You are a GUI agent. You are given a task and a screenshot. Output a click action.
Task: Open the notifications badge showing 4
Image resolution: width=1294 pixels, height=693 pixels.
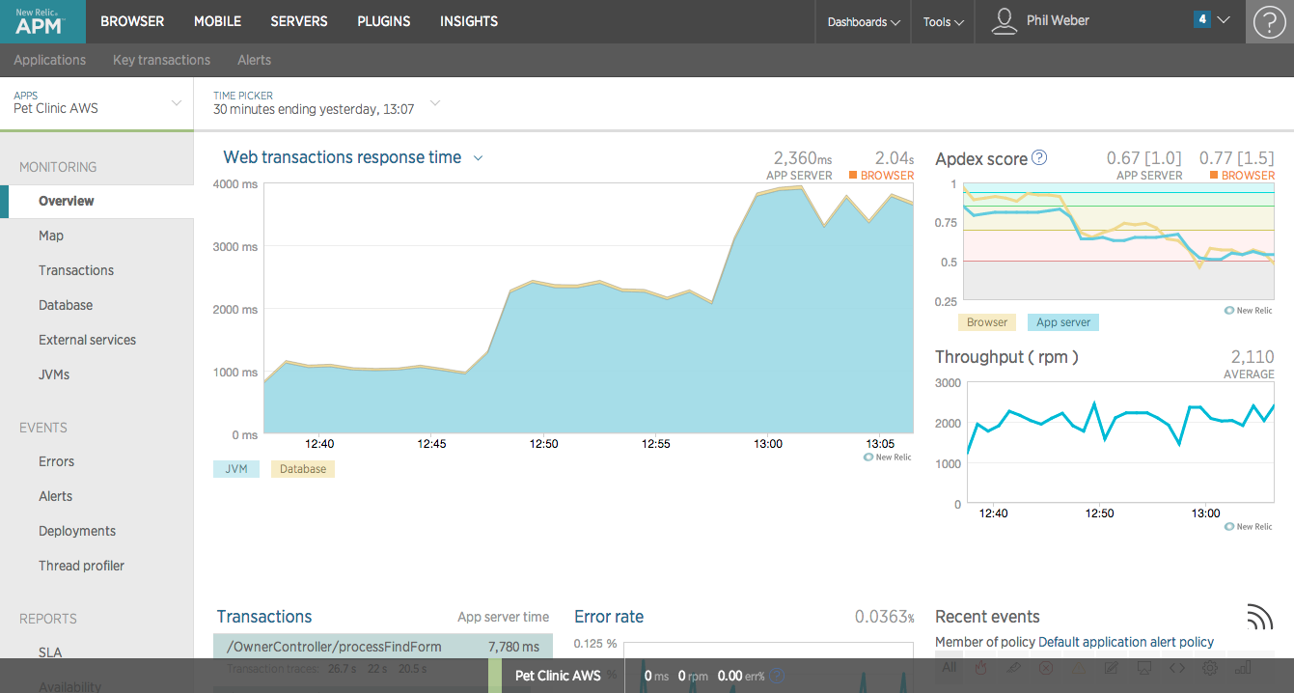click(1202, 19)
